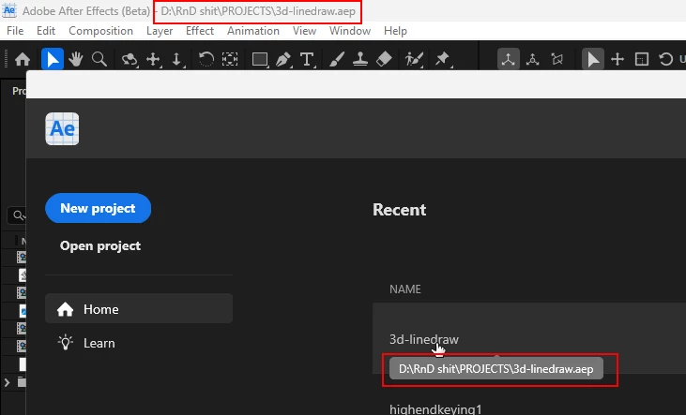Select Home in the Home screen sidebar
The image size is (686, 415).
[139, 309]
